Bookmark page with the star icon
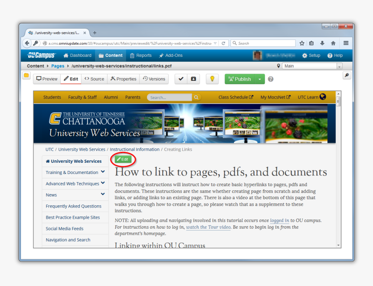The image size is (373, 286). [302, 43]
